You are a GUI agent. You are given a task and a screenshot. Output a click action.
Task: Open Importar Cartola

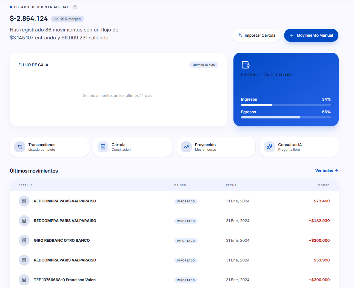pyautogui.click(x=256, y=35)
